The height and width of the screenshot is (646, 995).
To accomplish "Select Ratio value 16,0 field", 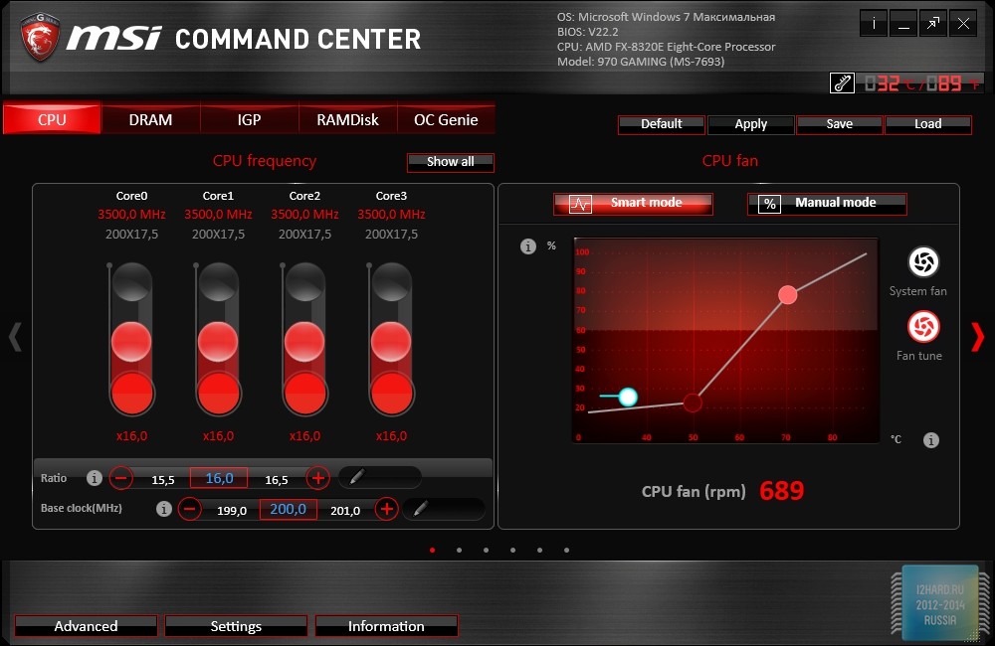I will point(219,478).
